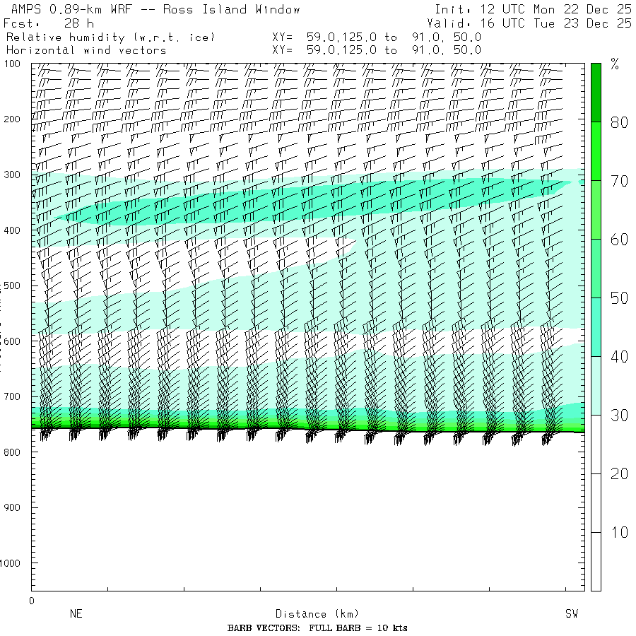Select the Distance (km) axis title
This screenshot has height=636, width=636.
tap(311, 614)
